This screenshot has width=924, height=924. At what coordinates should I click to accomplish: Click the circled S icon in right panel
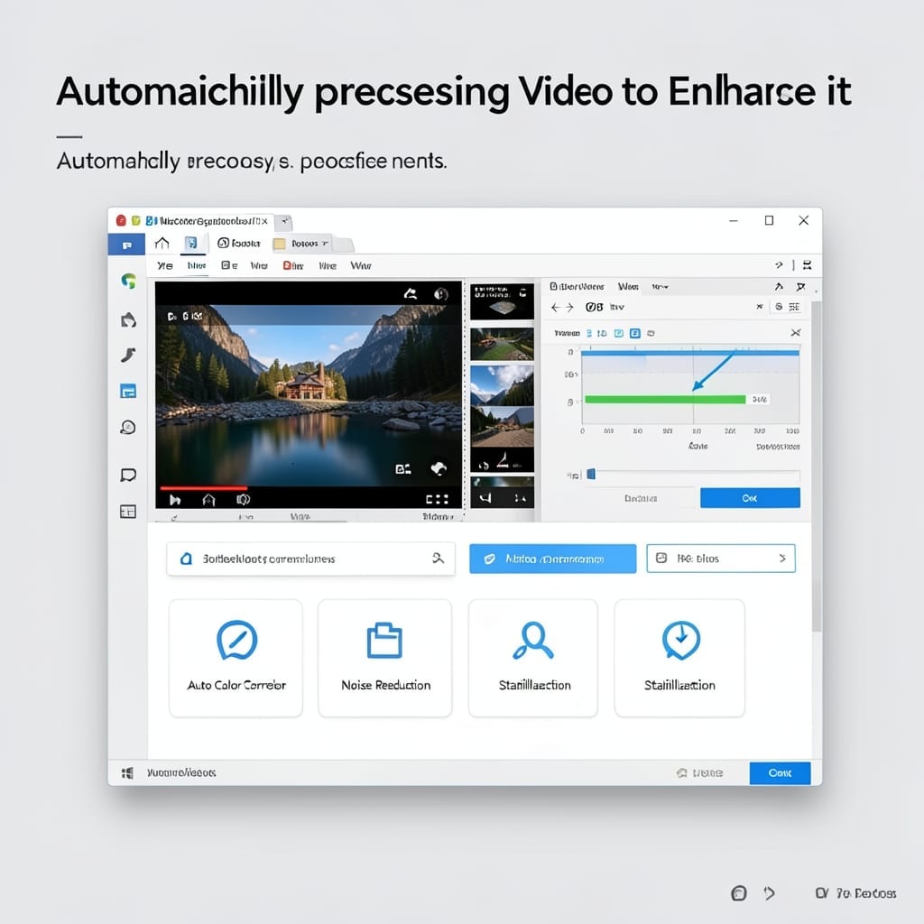pos(779,307)
